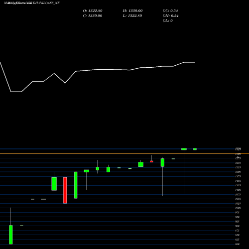Click the 1225 price axis label
249x249 pixels.
[238, 167]
